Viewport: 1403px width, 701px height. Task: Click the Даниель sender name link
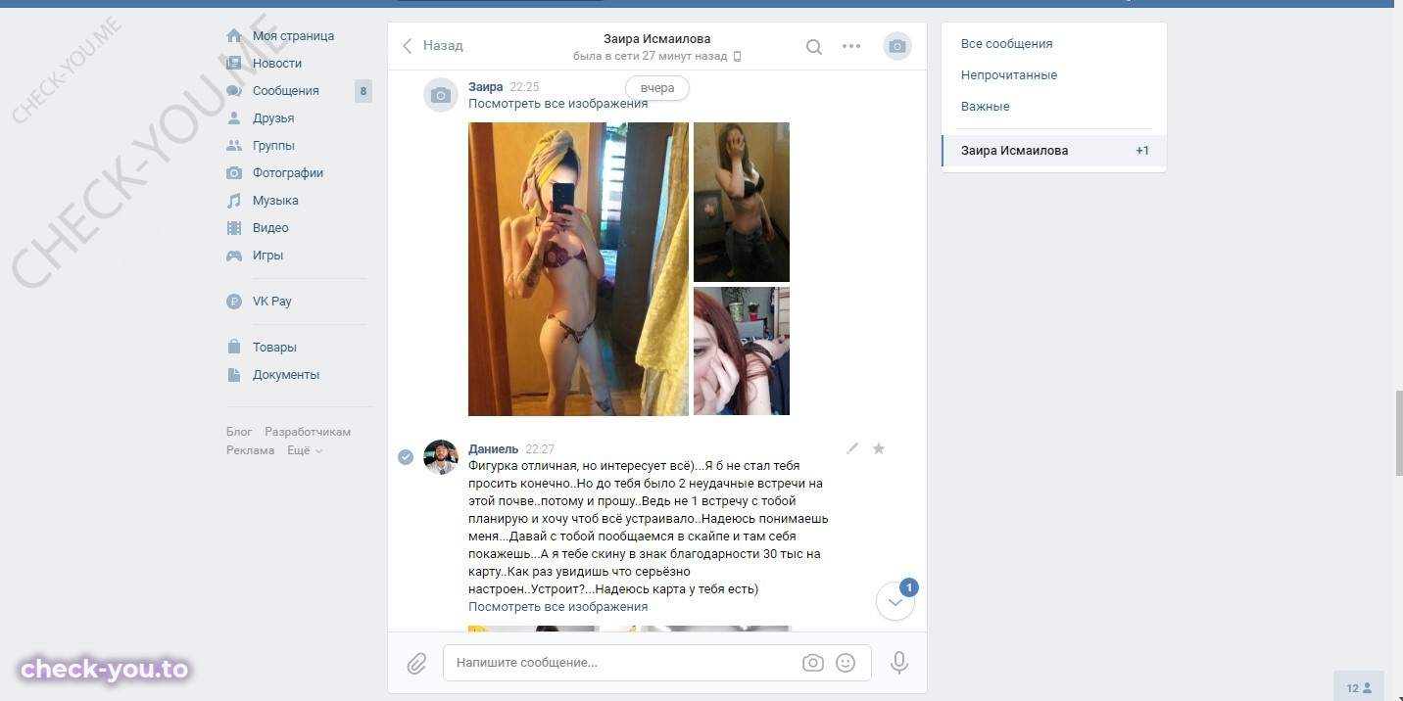(x=494, y=449)
